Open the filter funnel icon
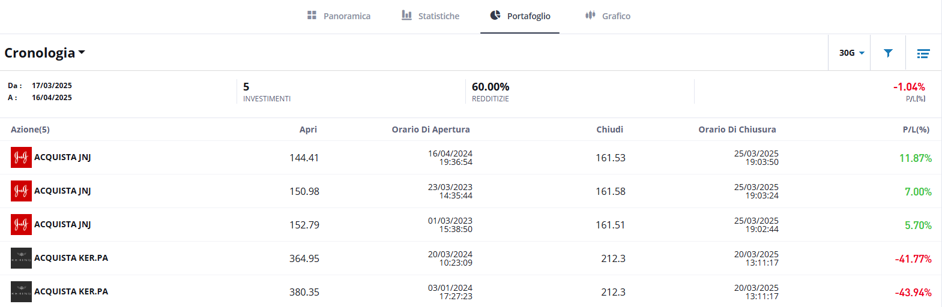The image size is (942, 307). pyautogui.click(x=888, y=53)
